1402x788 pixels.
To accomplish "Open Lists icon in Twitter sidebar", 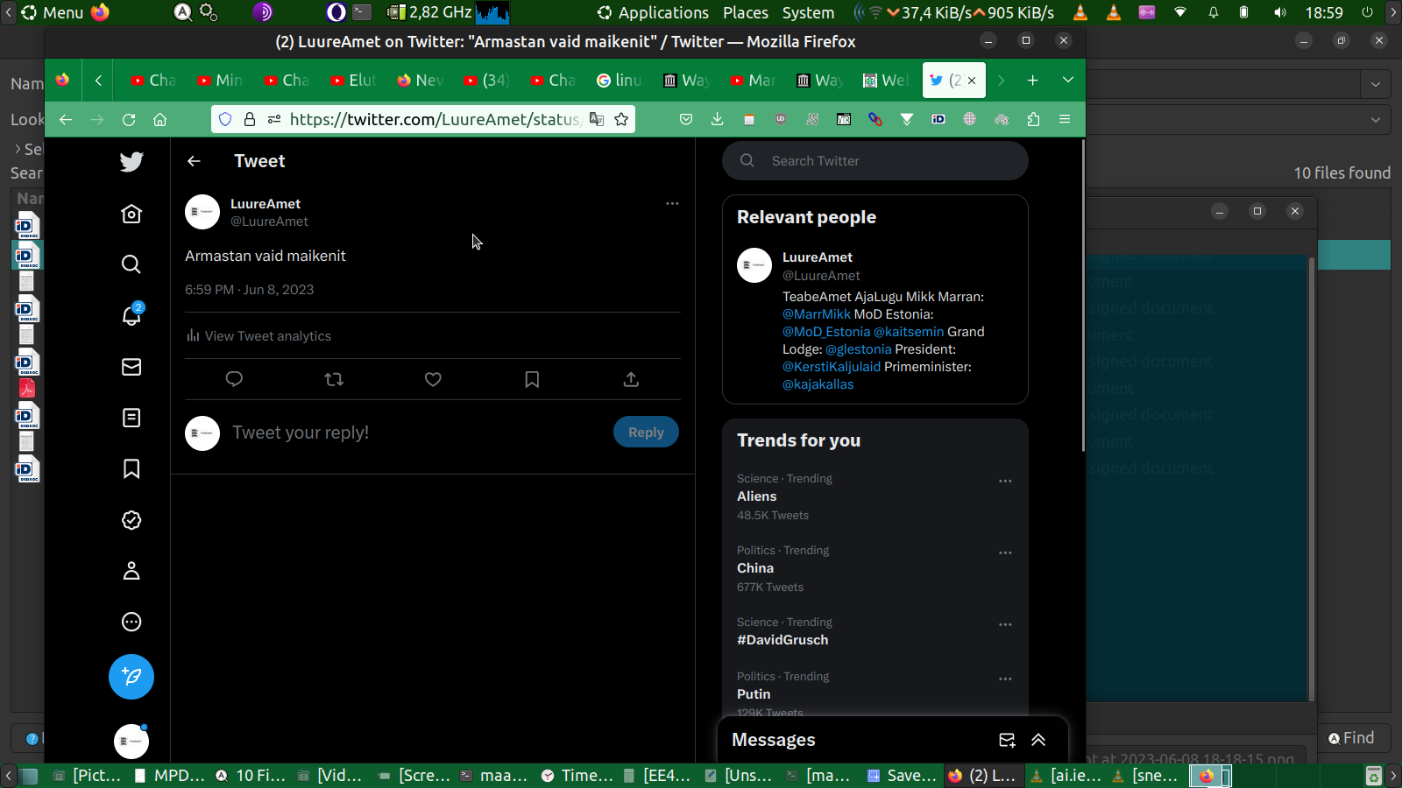I will coord(131,418).
